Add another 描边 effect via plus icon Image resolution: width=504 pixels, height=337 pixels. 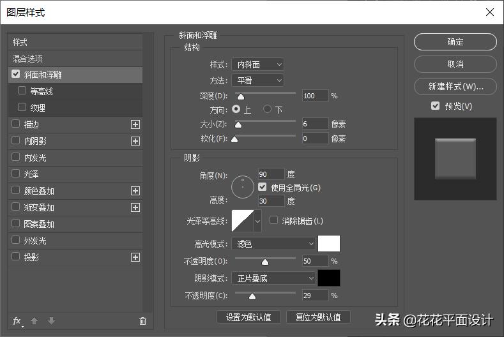point(135,124)
